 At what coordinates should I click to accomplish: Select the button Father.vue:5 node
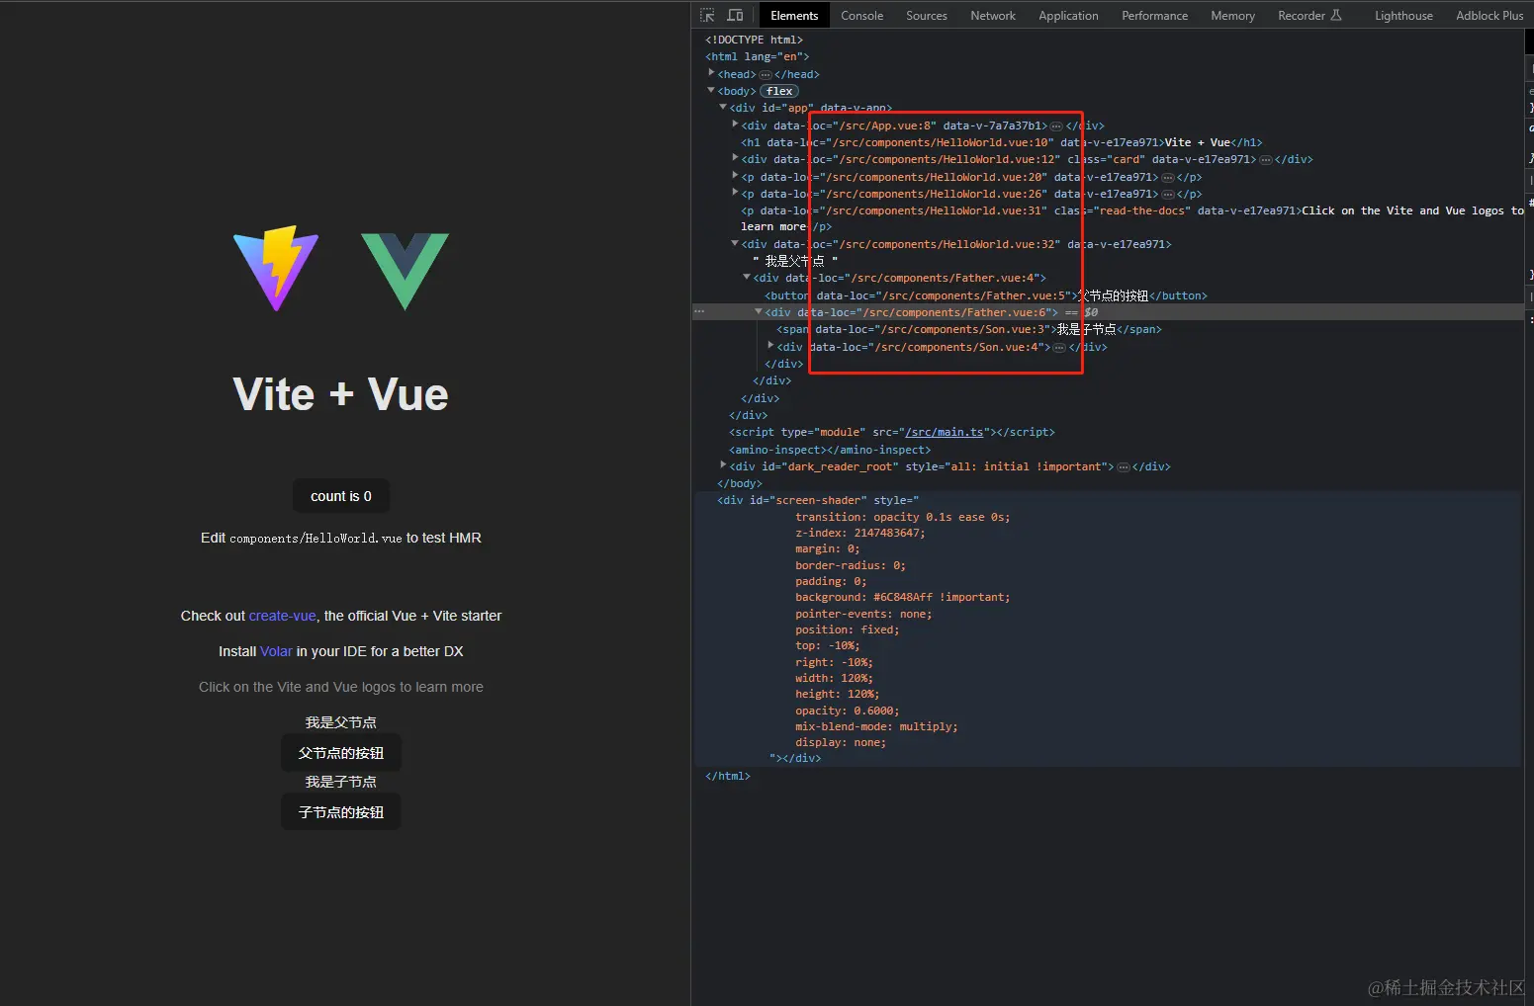tap(986, 295)
